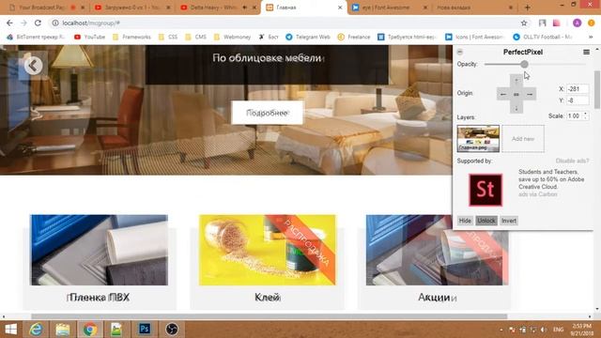This screenshot has height=338, width=601.
Task: Move overlay down with origin arrow
Action: tap(516, 108)
